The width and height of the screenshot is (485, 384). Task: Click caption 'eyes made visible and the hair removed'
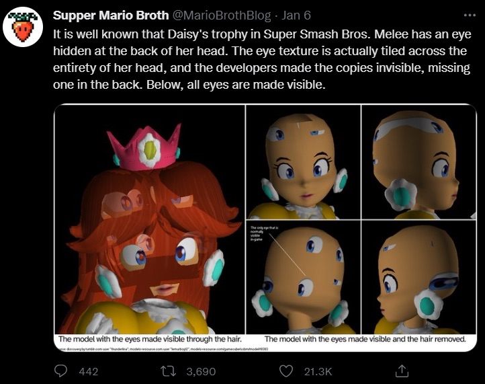click(x=365, y=339)
